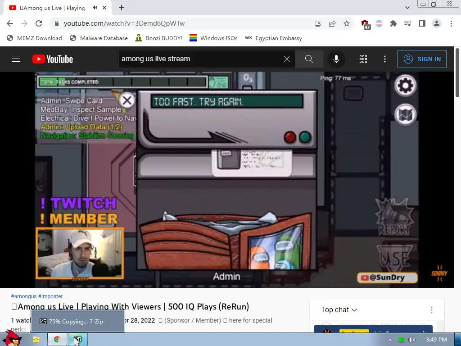Reload the YouTube page
461x346 pixels.
(39, 23)
